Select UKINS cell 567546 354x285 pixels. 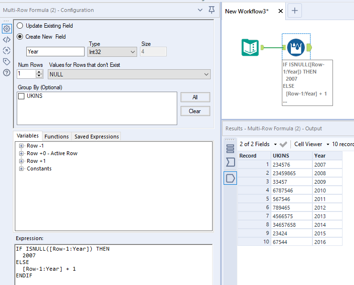(291, 199)
